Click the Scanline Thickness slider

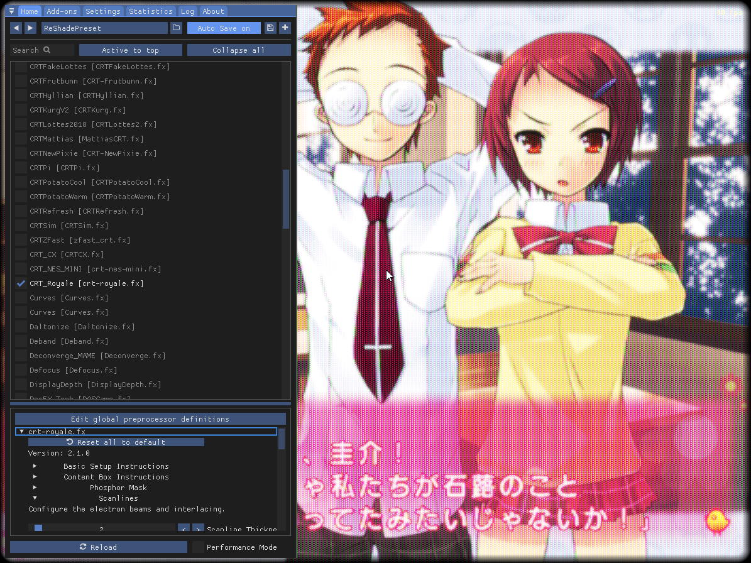click(102, 528)
